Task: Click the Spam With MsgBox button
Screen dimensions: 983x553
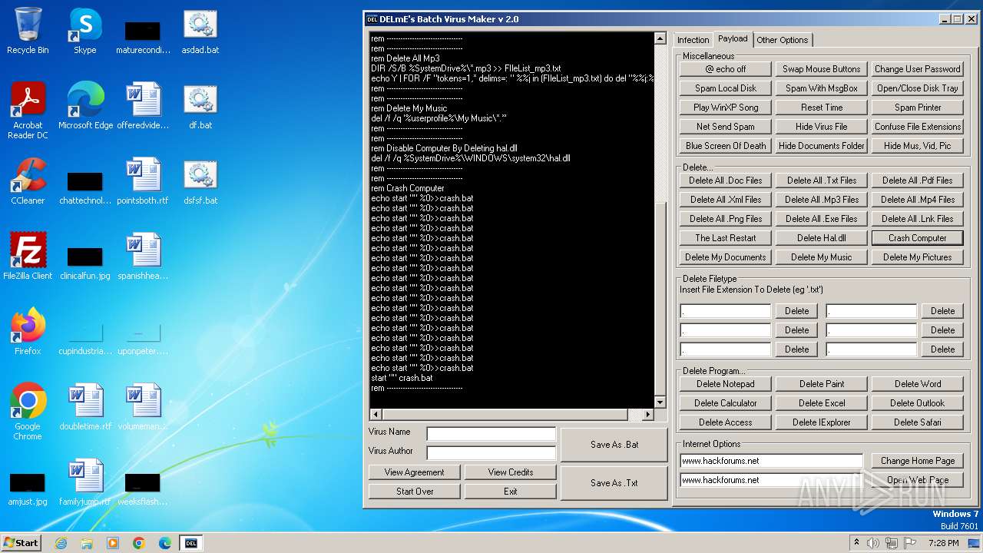Action: click(822, 88)
